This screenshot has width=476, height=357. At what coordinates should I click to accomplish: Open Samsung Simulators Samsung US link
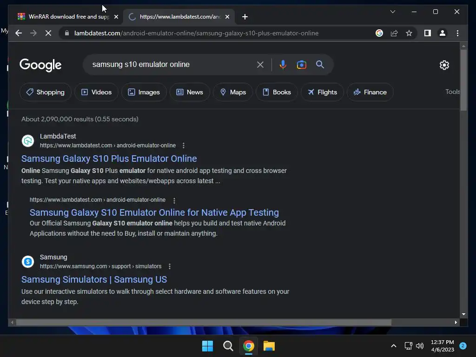click(x=94, y=279)
